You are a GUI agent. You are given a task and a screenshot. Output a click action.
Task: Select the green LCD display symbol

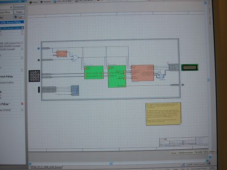190,67
